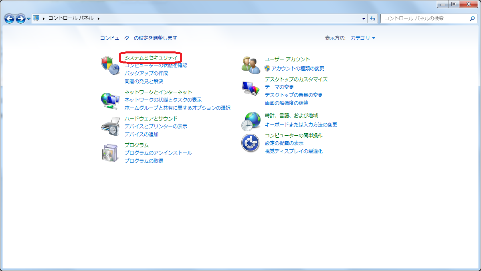481x271 pixels.
Task: Open 視覚ディスプレイの最適化 link
Action: [293, 151]
